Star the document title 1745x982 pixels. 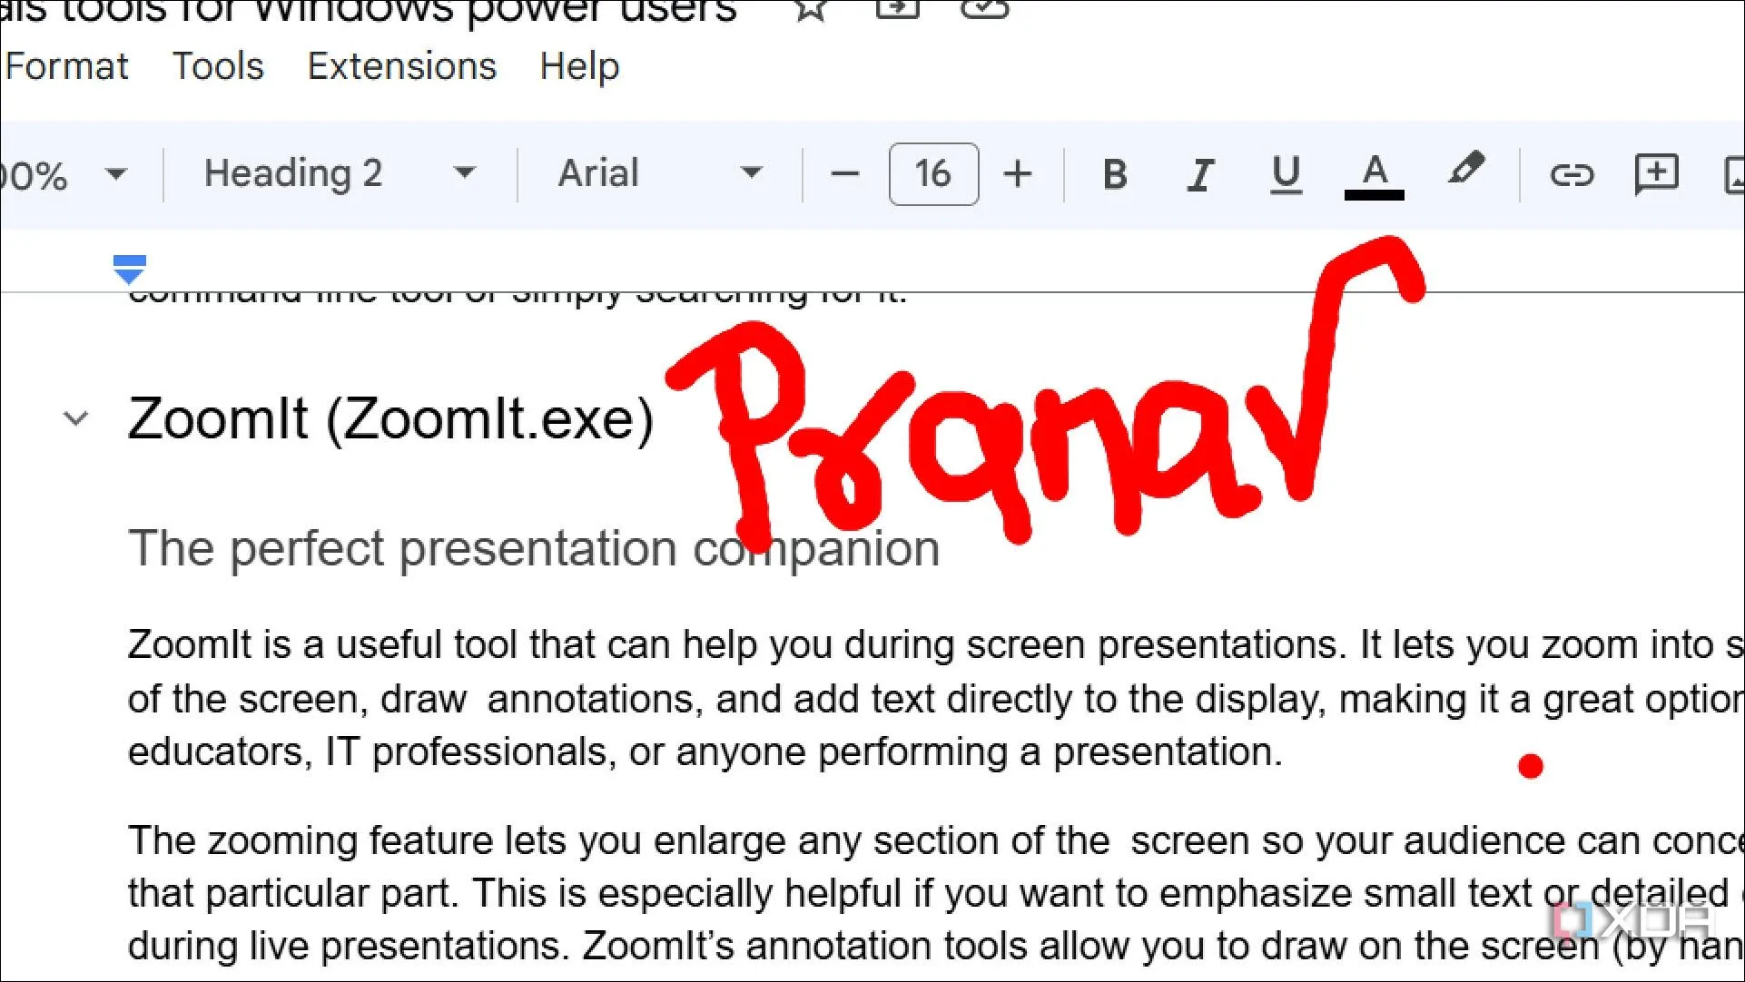(810, 9)
